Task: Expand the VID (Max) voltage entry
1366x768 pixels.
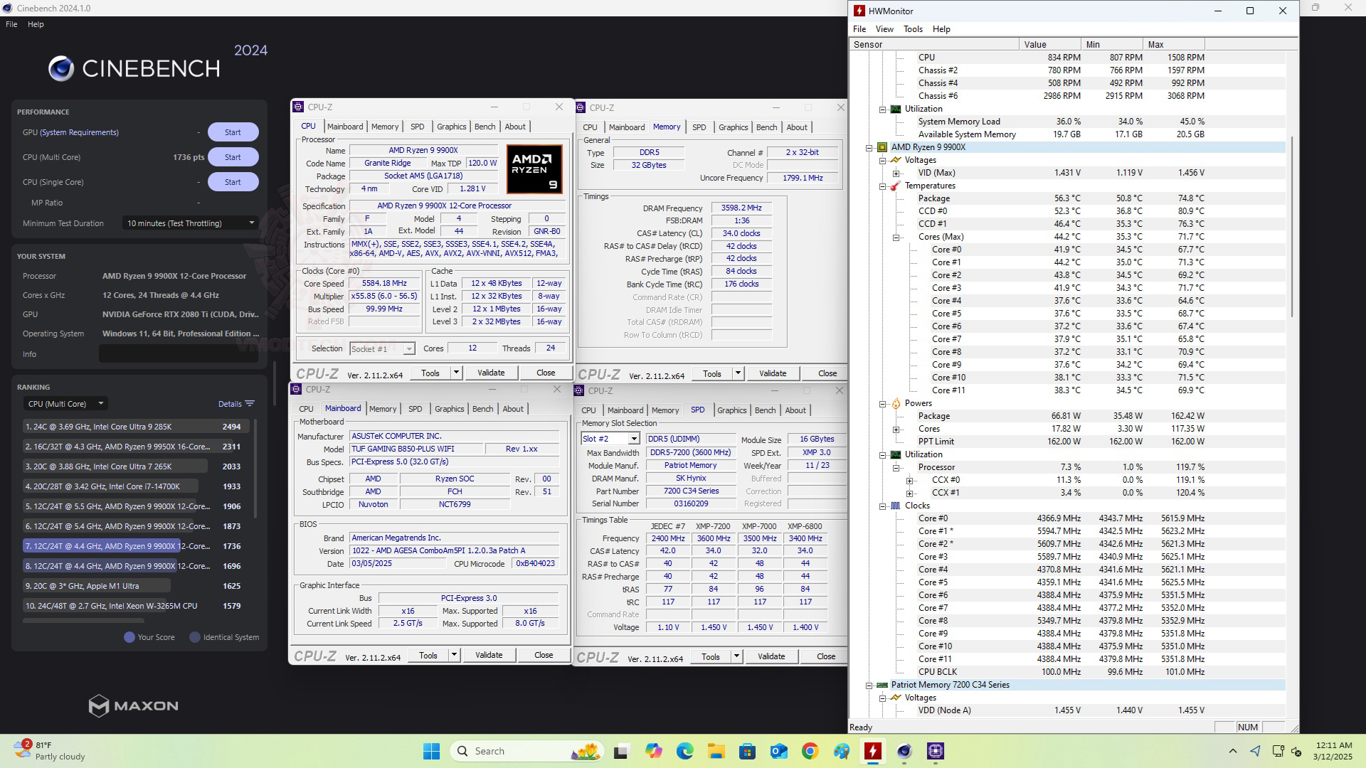Action: 896,174
